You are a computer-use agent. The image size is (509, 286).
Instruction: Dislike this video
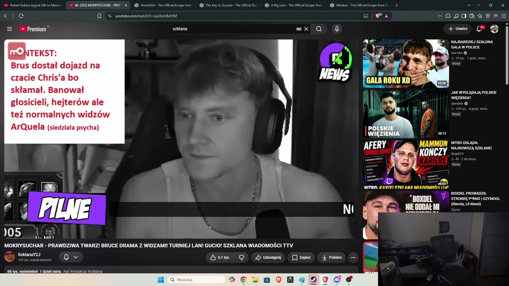(241, 257)
